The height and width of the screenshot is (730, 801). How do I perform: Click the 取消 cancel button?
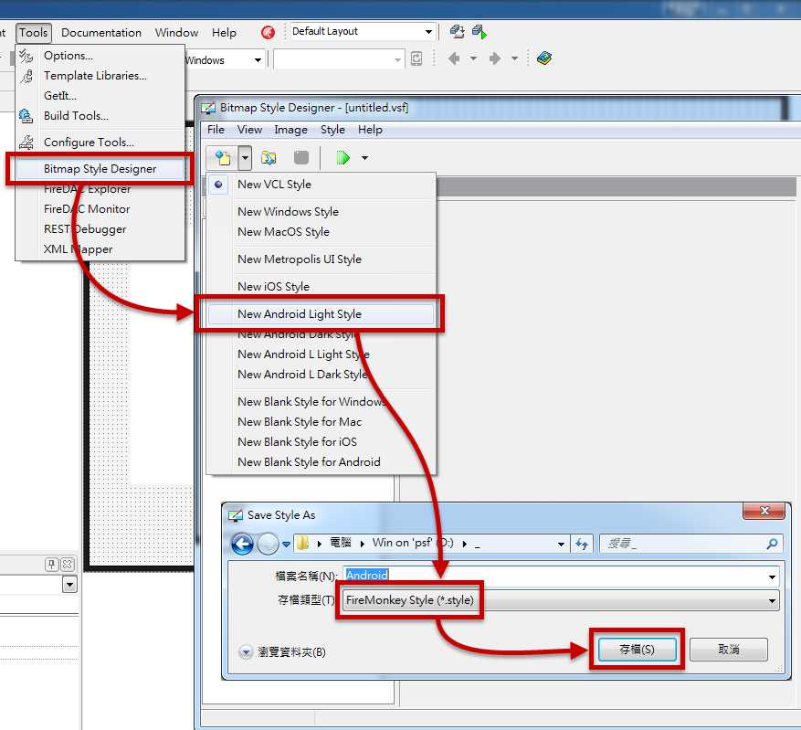click(x=729, y=650)
